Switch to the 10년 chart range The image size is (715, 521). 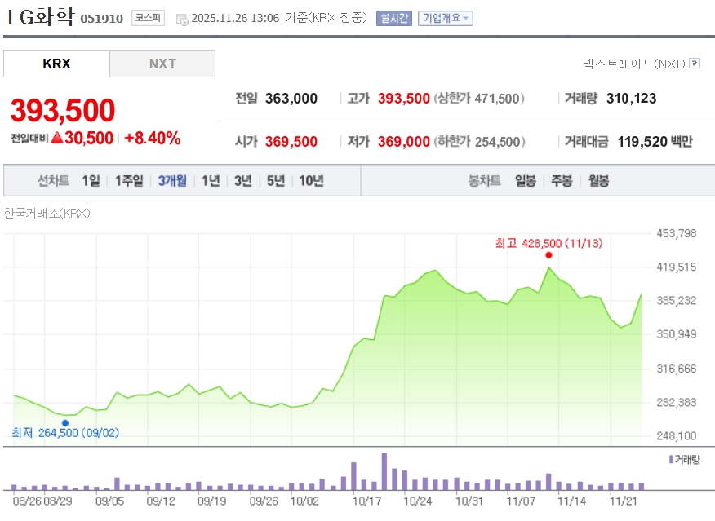click(311, 181)
